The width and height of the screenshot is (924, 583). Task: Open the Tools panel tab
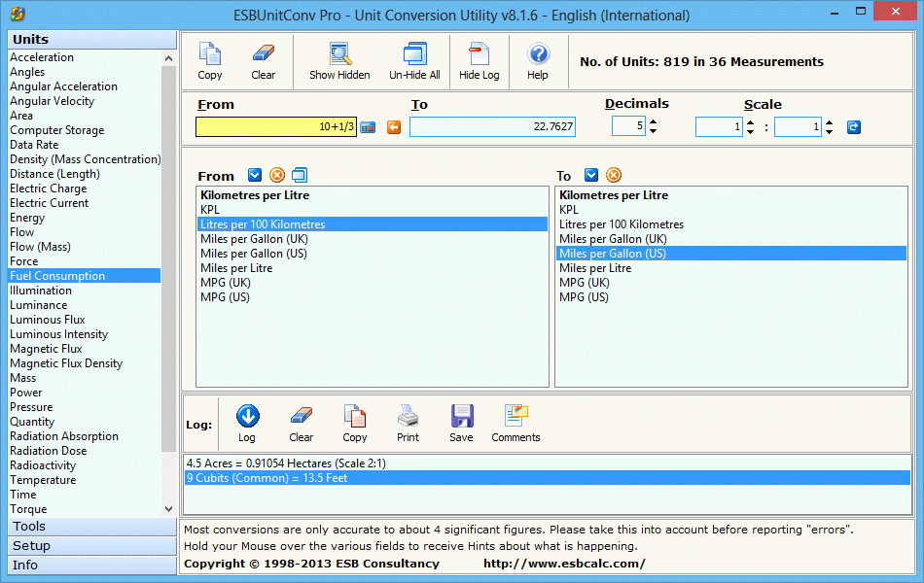[92, 526]
